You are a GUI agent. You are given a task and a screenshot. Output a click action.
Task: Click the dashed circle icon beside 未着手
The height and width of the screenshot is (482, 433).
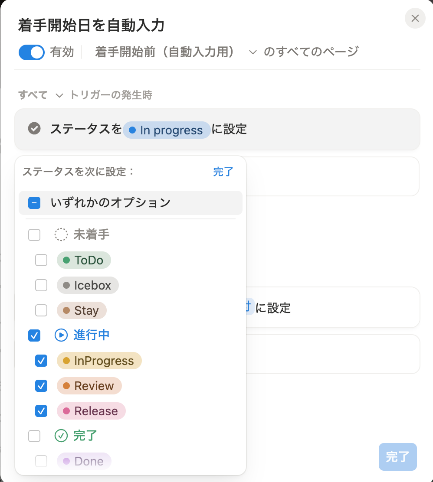(x=61, y=234)
